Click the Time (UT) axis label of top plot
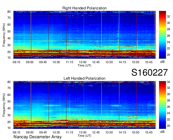Image resolution: width=173 pixels, height=140 pixels. click(84, 65)
